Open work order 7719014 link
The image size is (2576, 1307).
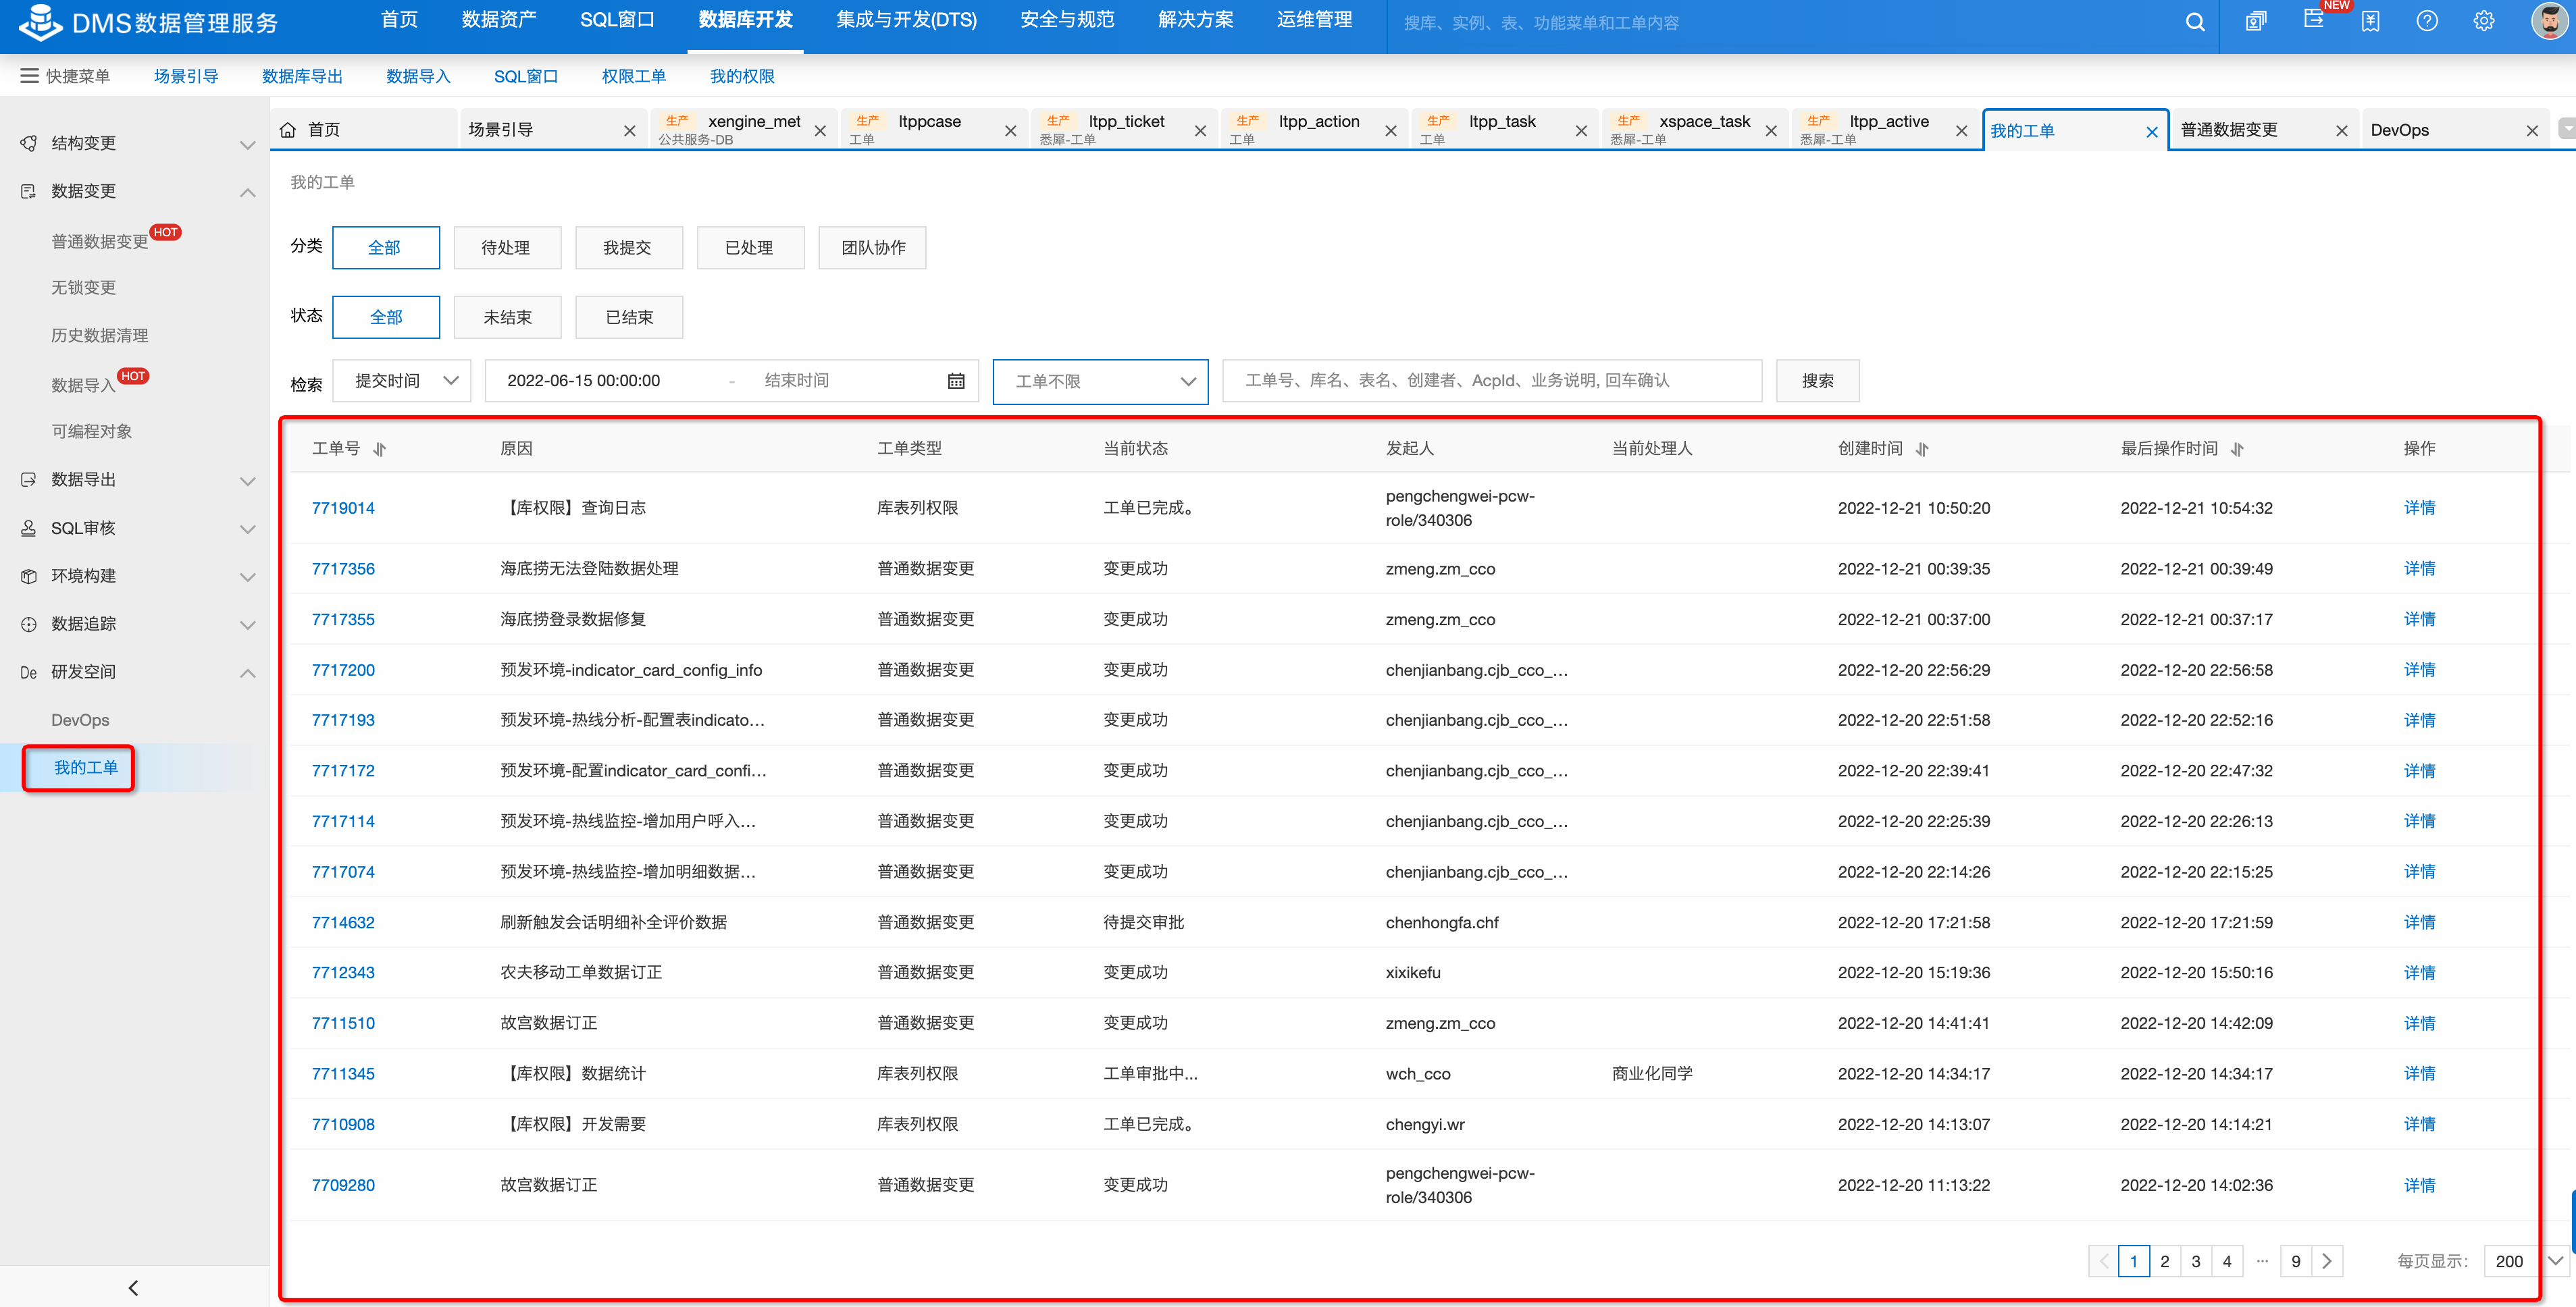pyautogui.click(x=343, y=508)
